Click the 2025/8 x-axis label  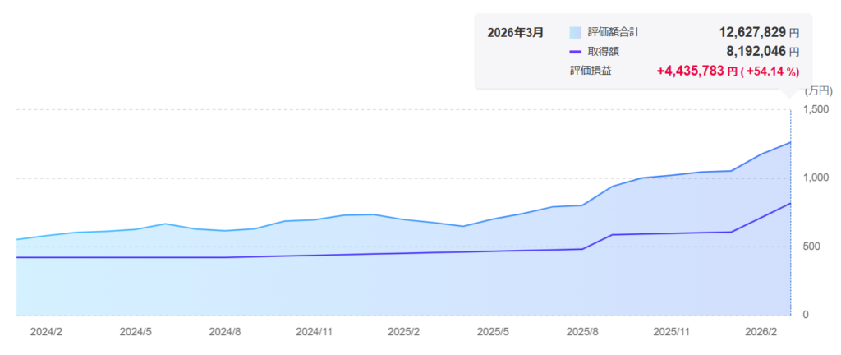tap(582, 333)
